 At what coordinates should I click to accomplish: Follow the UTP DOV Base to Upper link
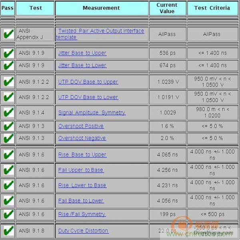[x=88, y=82]
